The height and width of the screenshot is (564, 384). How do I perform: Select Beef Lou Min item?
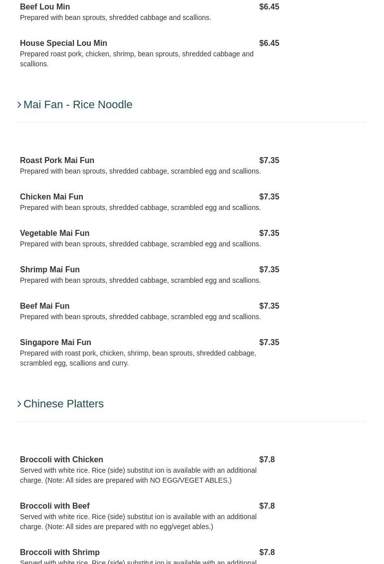[45, 7]
